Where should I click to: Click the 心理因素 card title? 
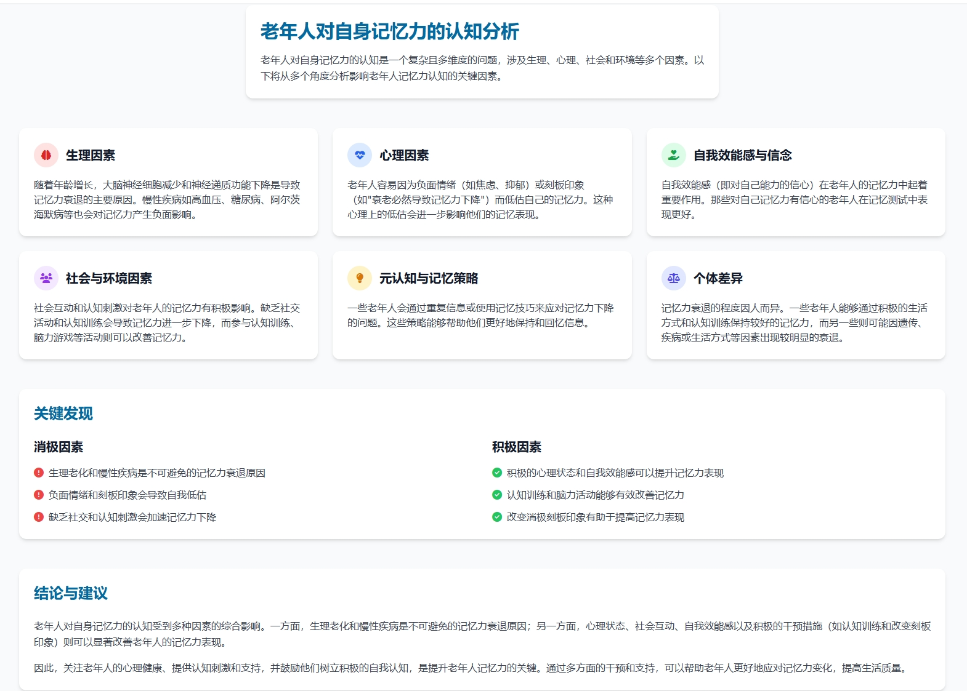(404, 155)
